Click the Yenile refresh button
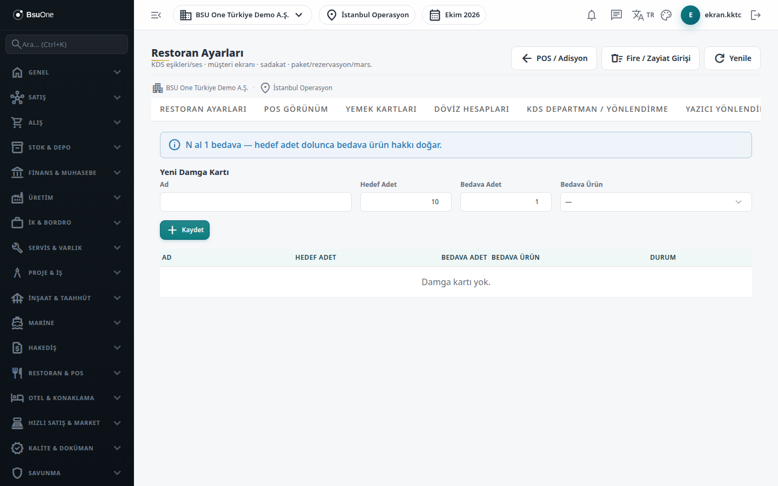 point(732,58)
